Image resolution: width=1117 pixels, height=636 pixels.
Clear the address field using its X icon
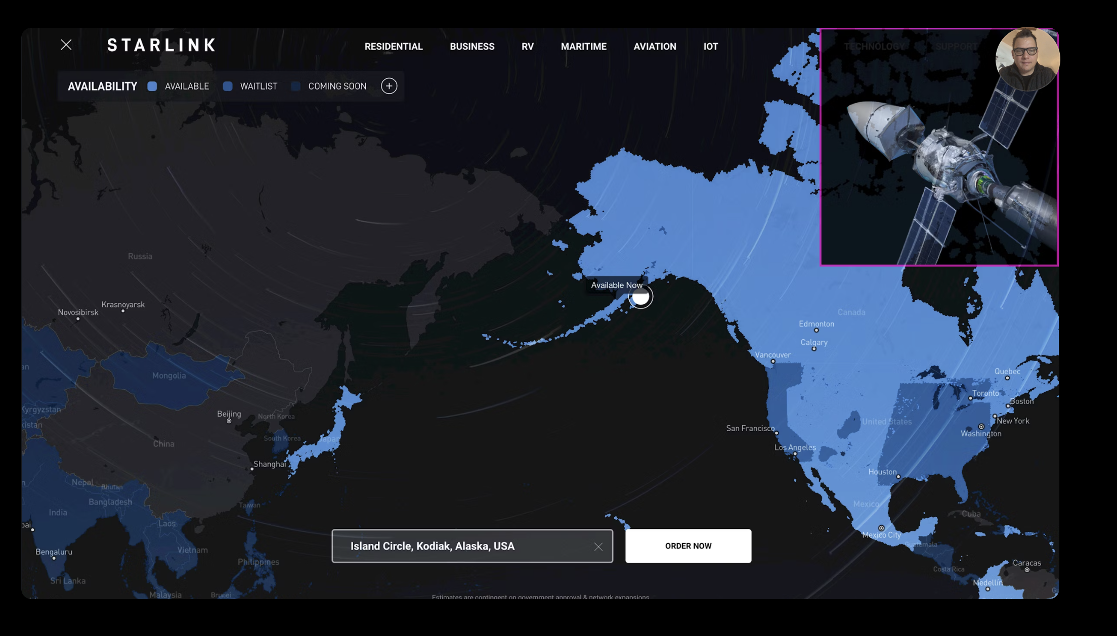click(598, 547)
